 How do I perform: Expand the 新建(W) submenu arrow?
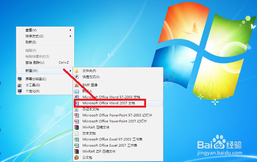pyautogui.click(x=70, y=71)
